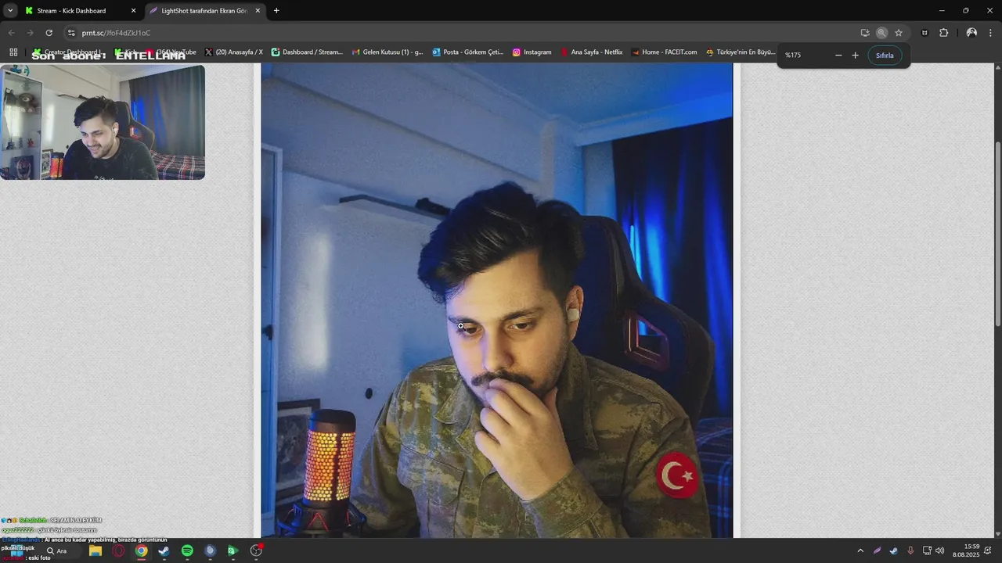This screenshot has height=563, width=1002.
Task: Close the Stream - Kick Dashboard tab
Action: pos(133,11)
